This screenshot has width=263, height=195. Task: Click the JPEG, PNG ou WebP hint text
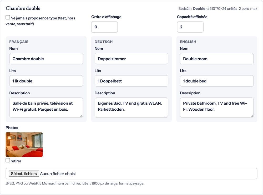pos(75,183)
